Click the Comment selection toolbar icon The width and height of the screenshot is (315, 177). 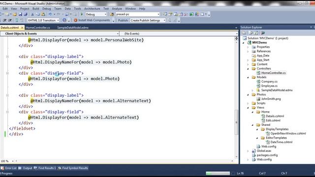tap(17, 20)
